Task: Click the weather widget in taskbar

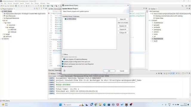Action: [x=5, y=105]
